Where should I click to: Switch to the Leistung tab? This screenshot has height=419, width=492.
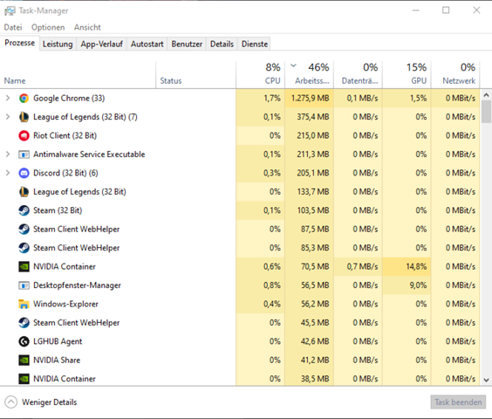tap(58, 44)
